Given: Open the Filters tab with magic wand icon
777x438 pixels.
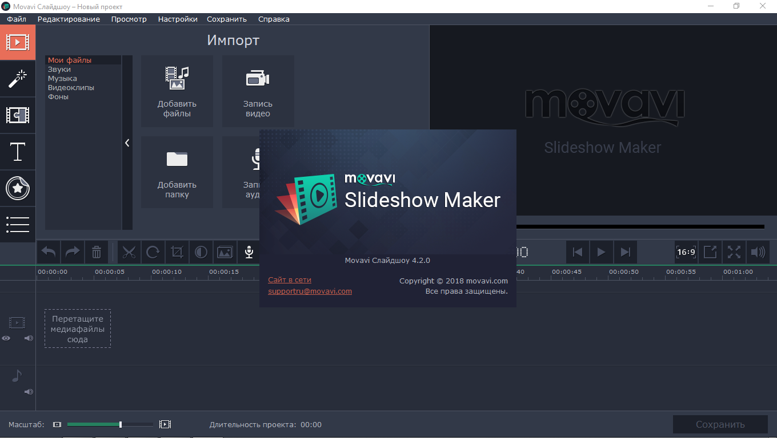Looking at the screenshot, I should [18, 79].
